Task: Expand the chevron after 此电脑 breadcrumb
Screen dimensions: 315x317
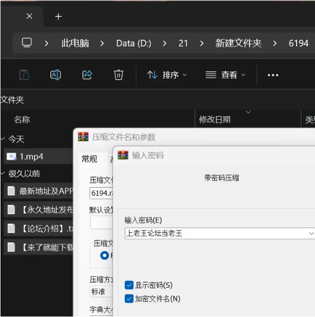Action: point(102,43)
